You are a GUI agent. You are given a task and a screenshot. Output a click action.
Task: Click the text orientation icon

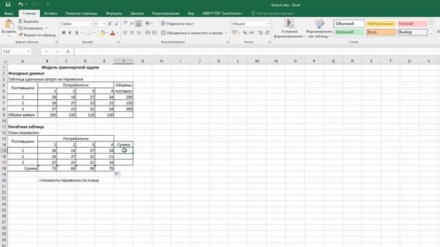click(x=148, y=23)
